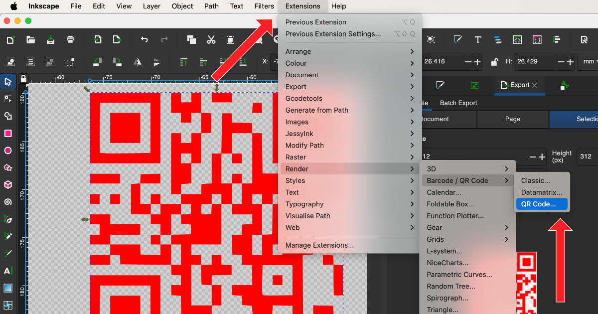Toggle width/height ratio lock
This screenshot has width=598, height=314.
pos(494,62)
